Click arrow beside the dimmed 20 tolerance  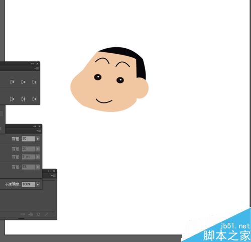[x=38, y=149]
